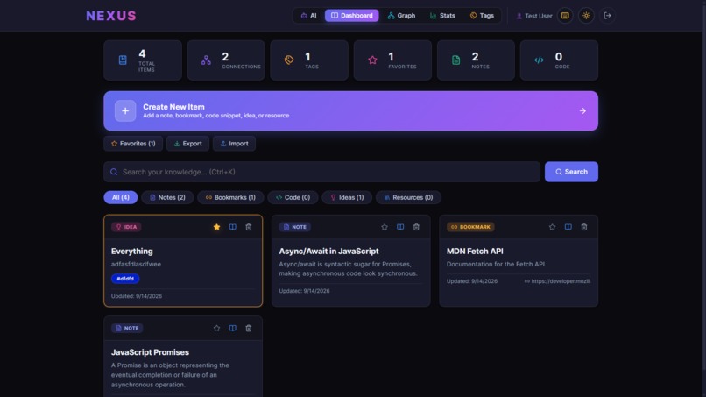
Task: Open the JavaScript Promises title
Action: coord(150,352)
